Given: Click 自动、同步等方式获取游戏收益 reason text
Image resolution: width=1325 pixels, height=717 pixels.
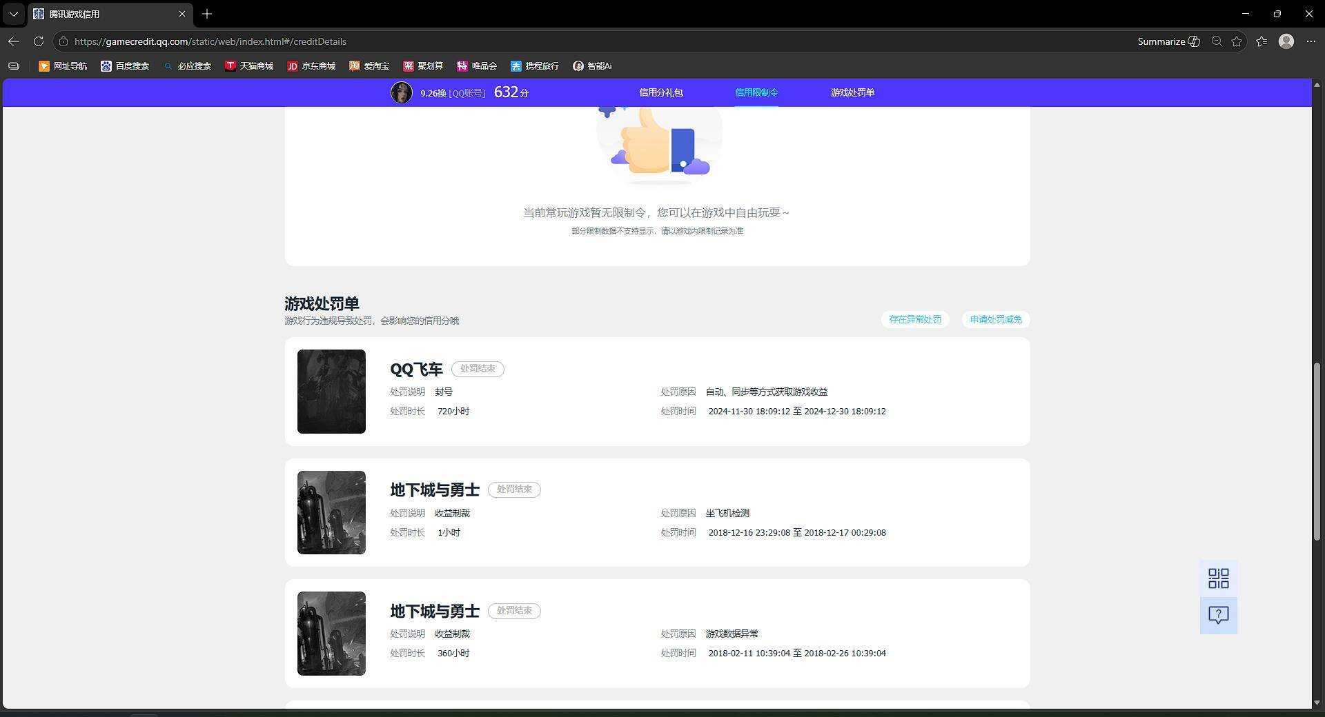Looking at the screenshot, I should pos(767,392).
